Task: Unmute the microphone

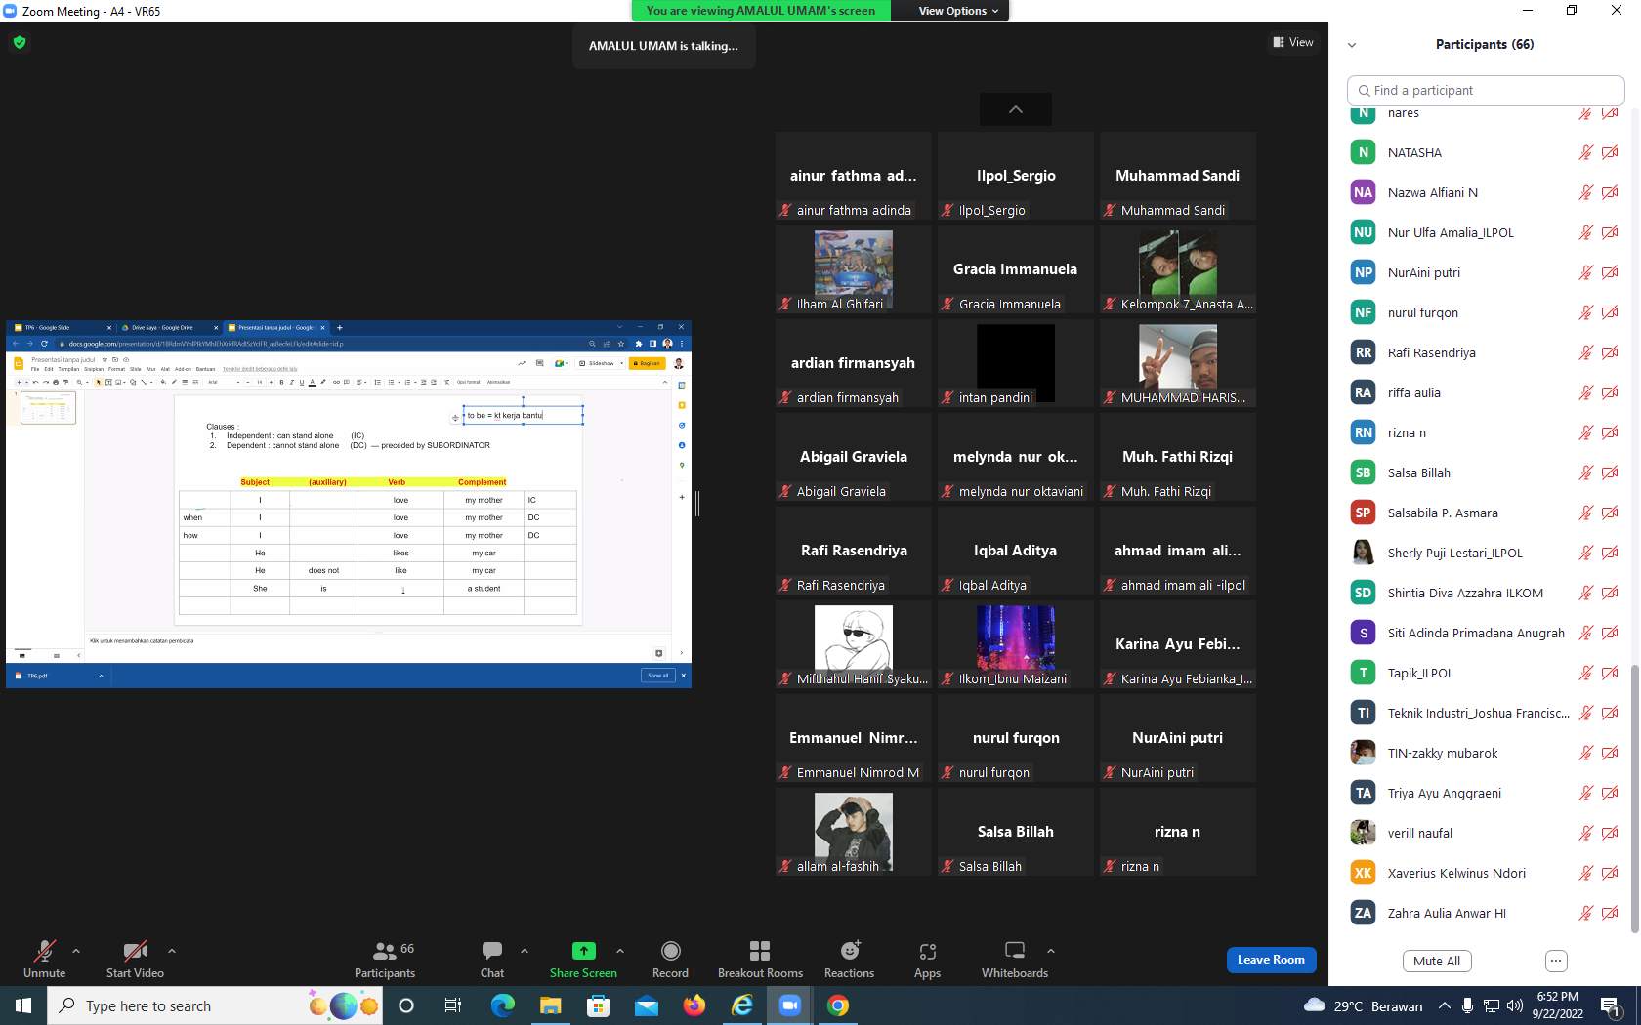Action: 44,959
